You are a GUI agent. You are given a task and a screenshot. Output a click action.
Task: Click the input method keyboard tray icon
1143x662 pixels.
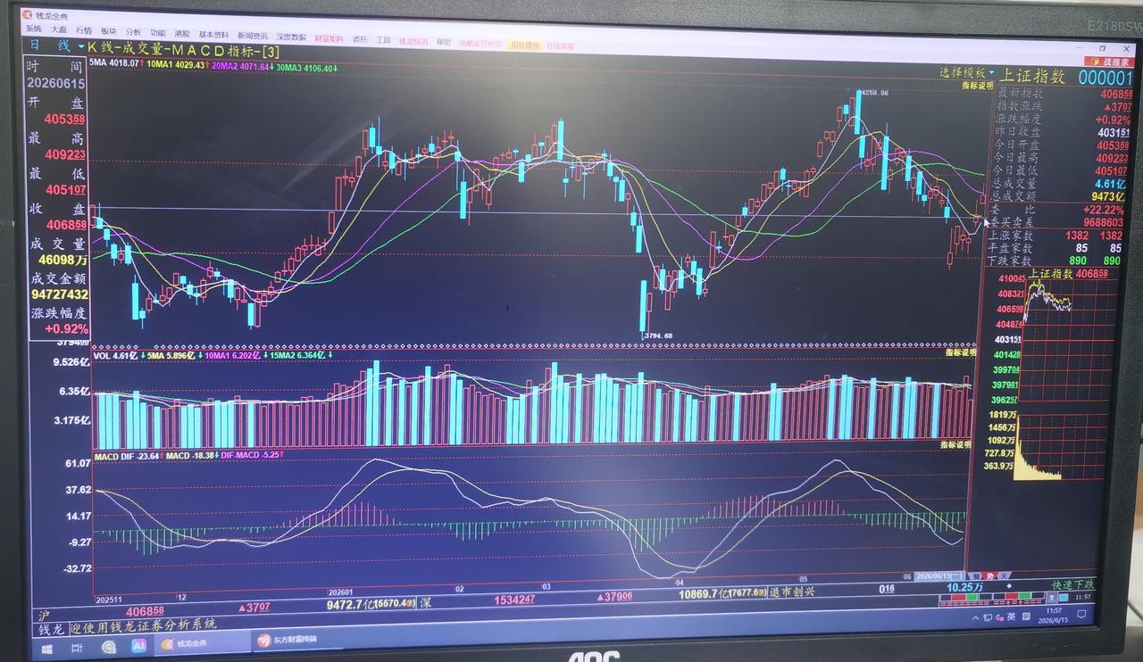click(x=1026, y=616)
